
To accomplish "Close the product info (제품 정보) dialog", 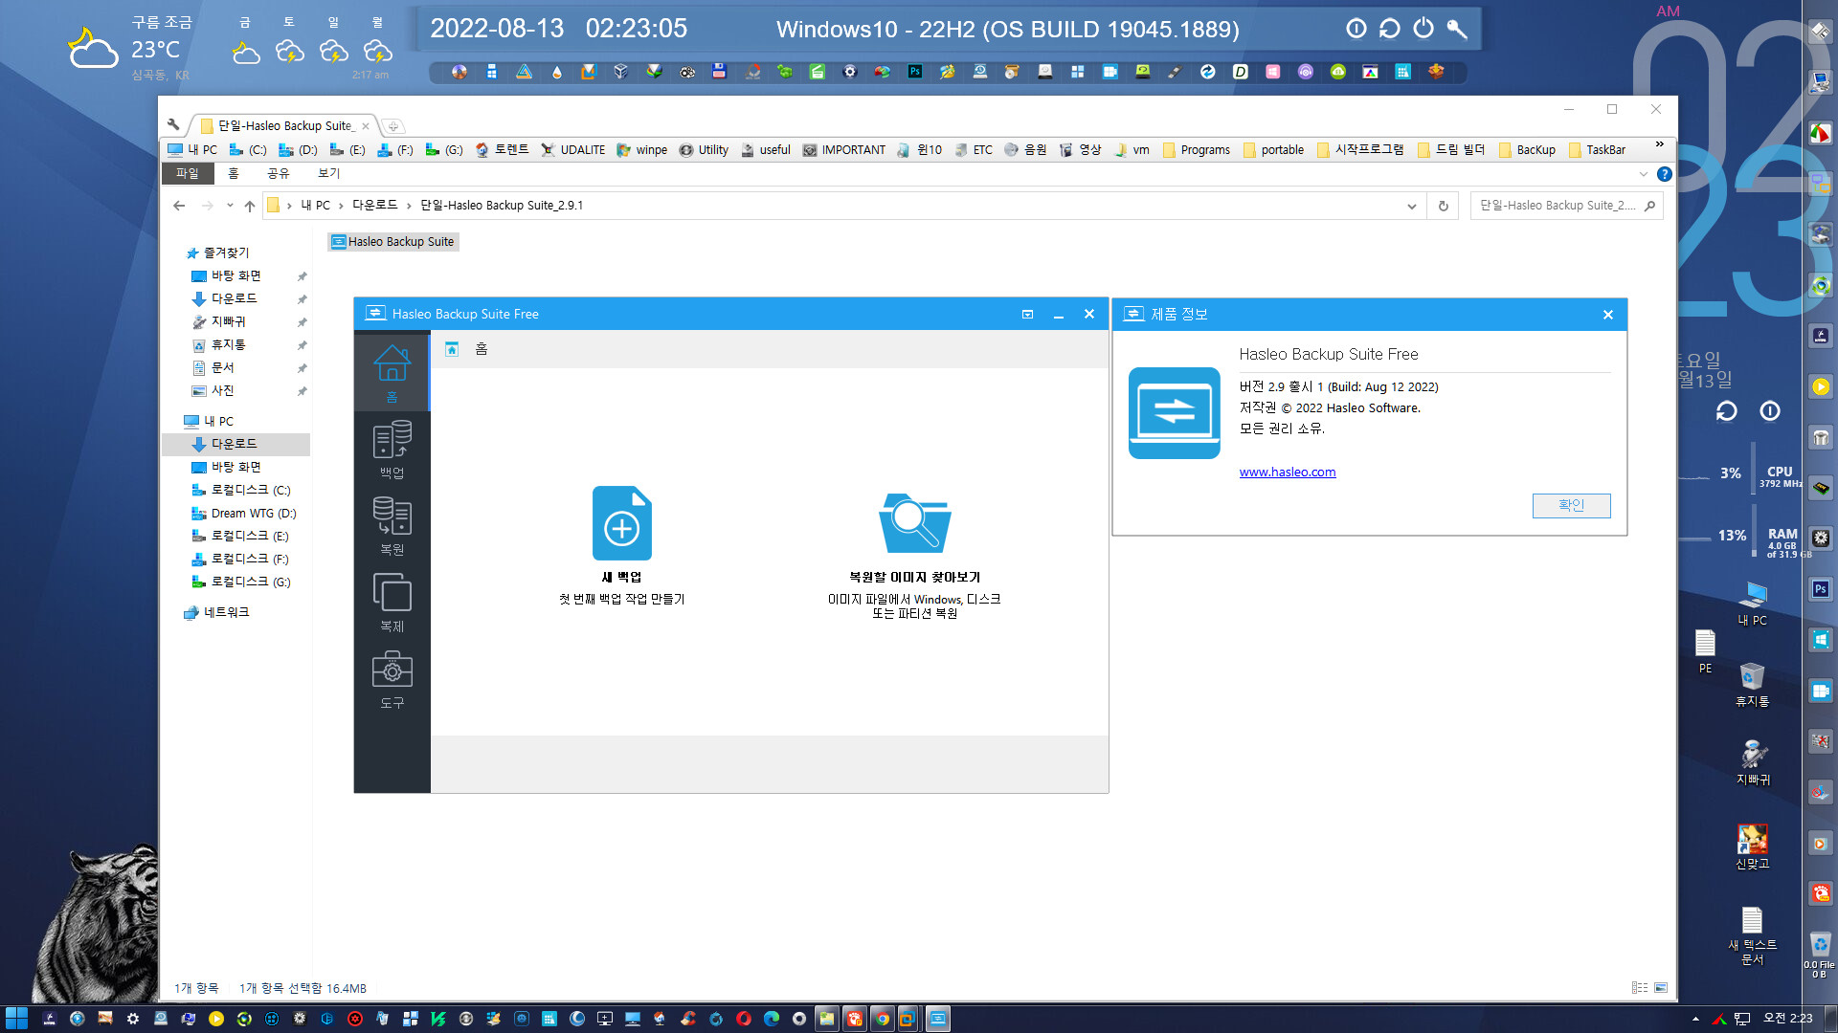I will pos(1607,315).
